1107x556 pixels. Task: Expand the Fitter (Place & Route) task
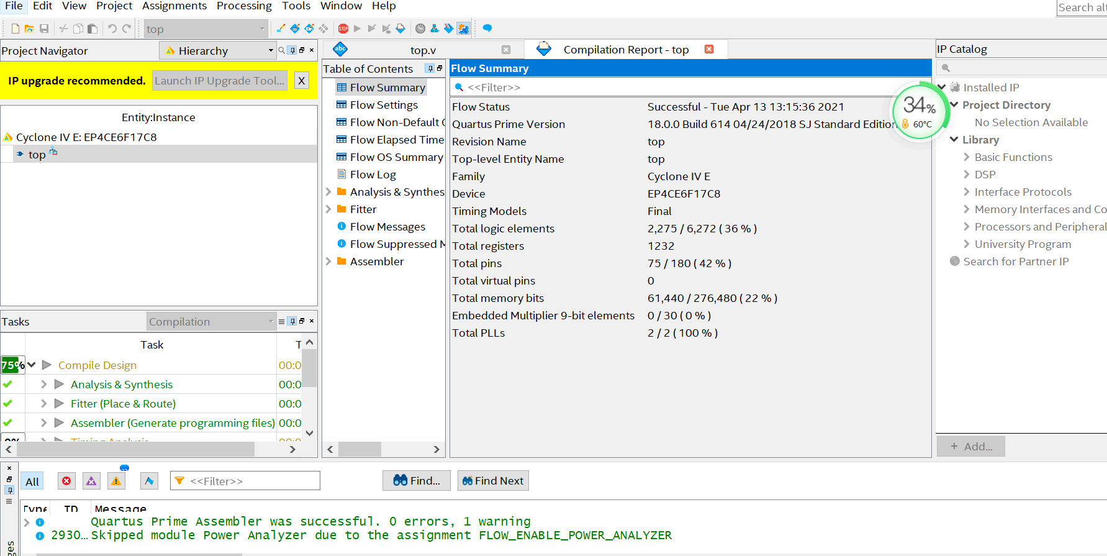43,404
